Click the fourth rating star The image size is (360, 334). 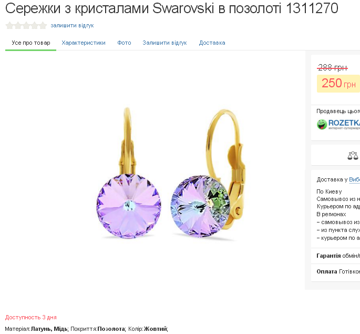coord(34,25)
